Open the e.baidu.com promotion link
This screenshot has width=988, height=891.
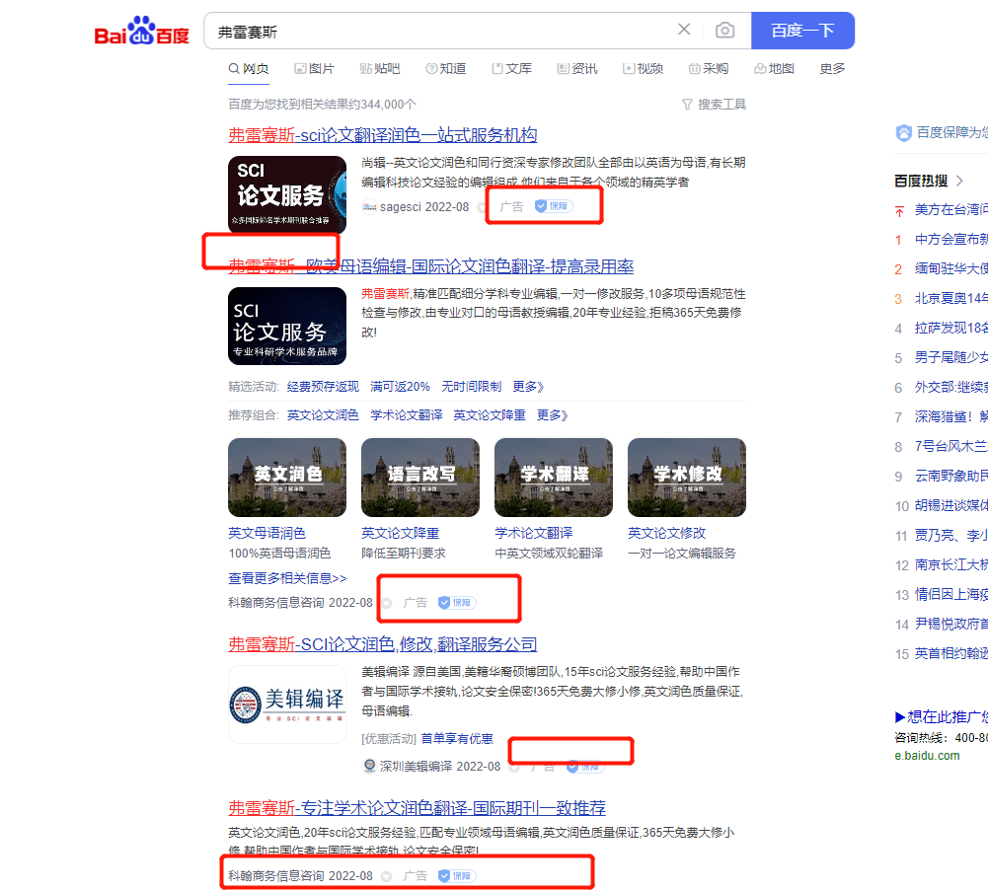click(x=927, y=756)
